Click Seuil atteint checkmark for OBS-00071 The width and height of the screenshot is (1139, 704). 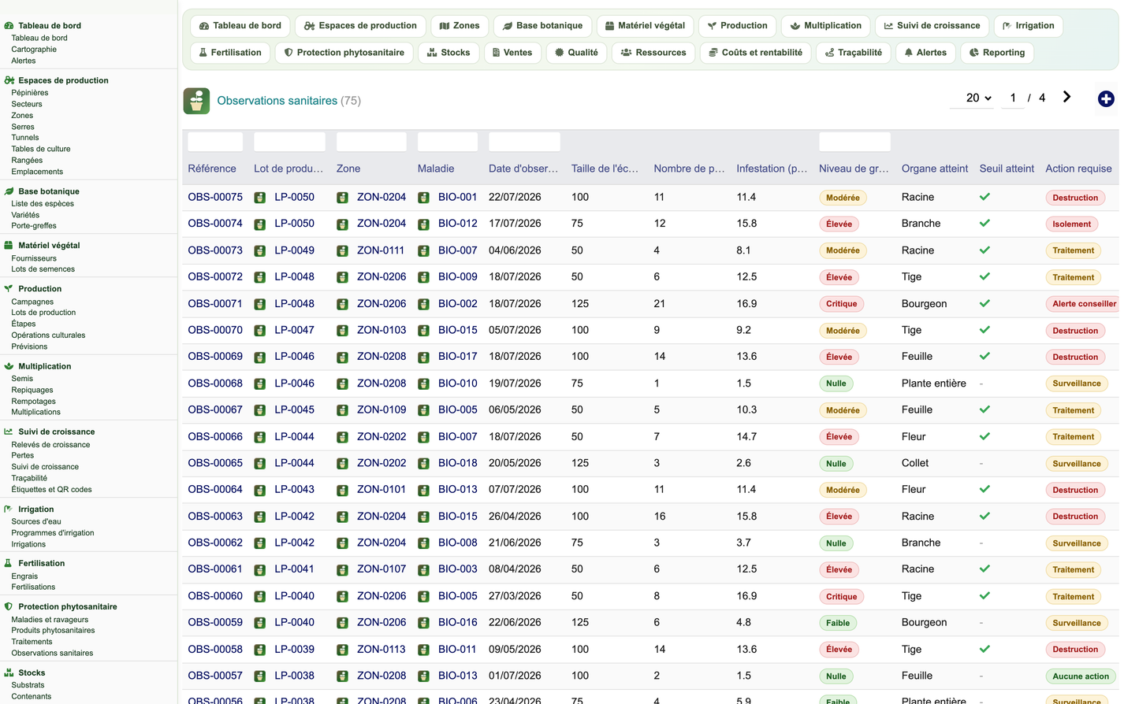pyautogui.click(x=985, y=303)
